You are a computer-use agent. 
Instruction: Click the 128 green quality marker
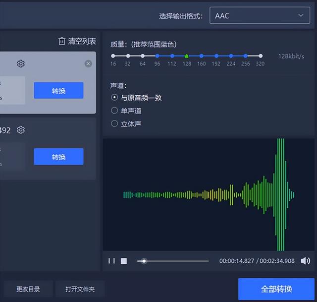187,56
